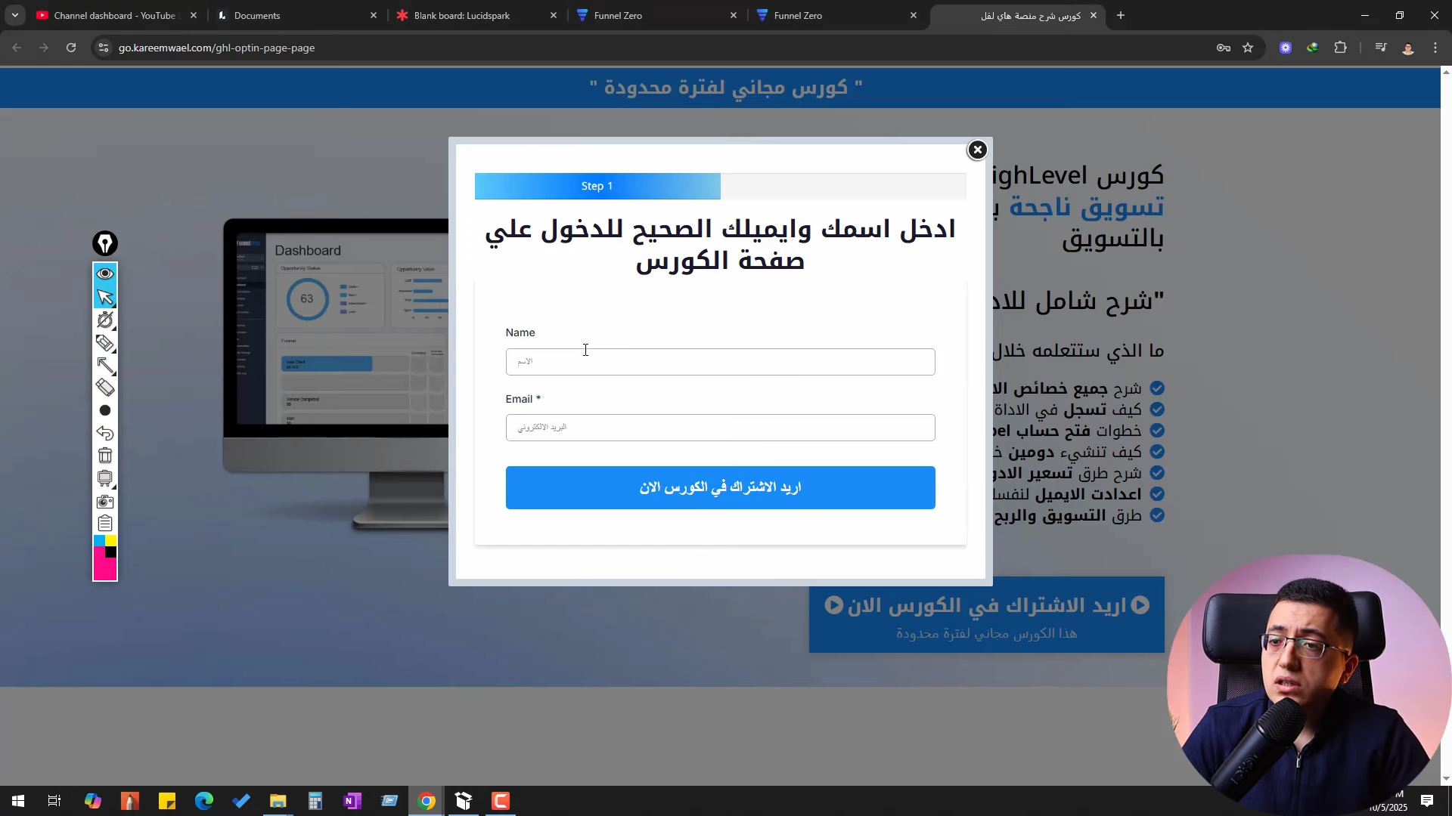Click the undo arrow in annotation toolbar
This screenshot has height=816, width=1452.
coord(105,433)
